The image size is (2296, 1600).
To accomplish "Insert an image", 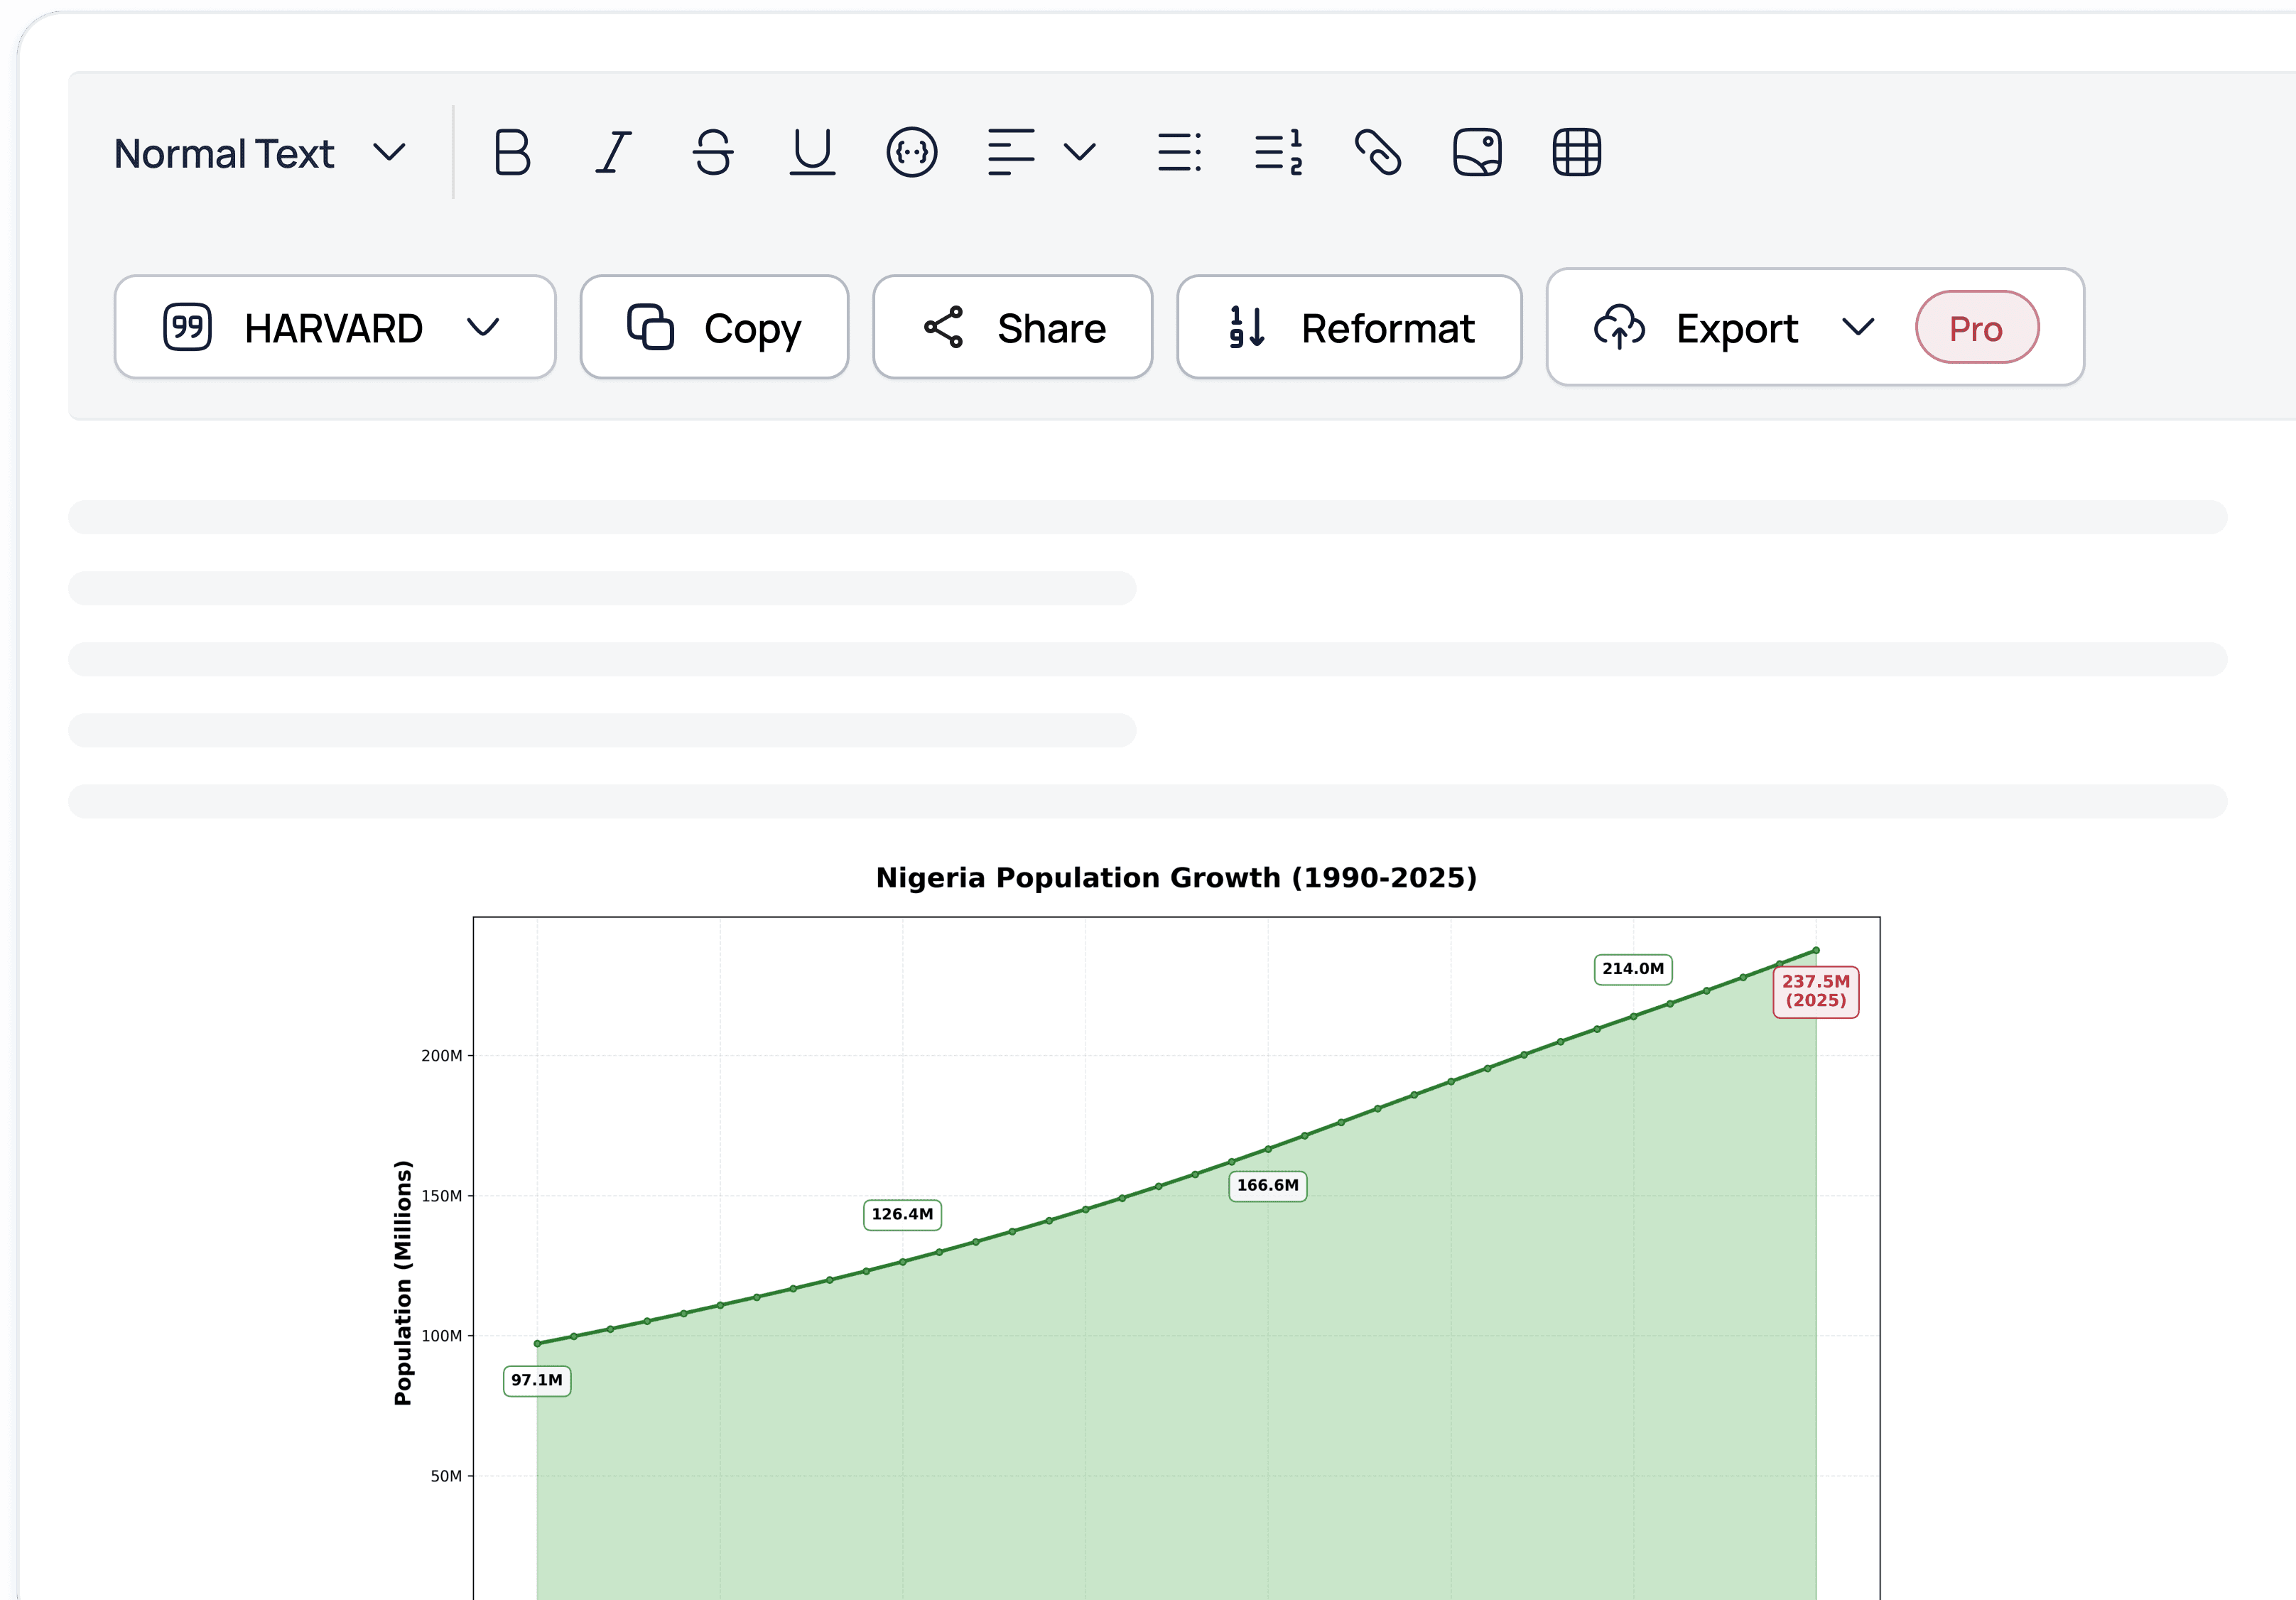I will 1477,153.
